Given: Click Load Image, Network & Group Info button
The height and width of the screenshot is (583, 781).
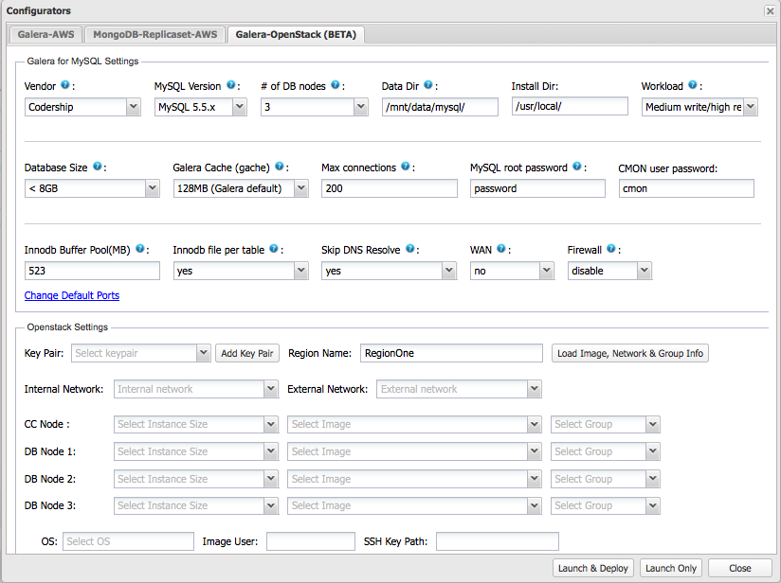Looking at the screenshot, I should (x=630, y=353).
